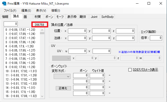
Task: Click the 正規化 button
Action: coord(63,88)
